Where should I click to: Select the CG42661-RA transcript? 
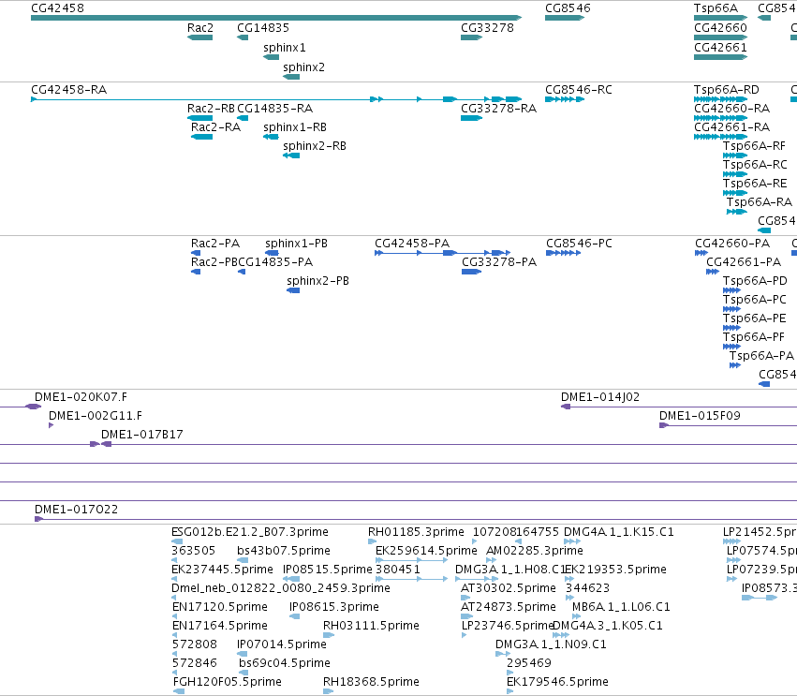click(720, 137)
